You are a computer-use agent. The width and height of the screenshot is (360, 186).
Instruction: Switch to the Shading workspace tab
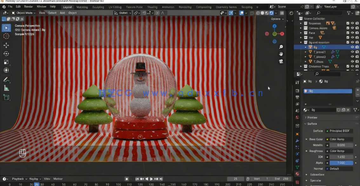tap(152, 7)
